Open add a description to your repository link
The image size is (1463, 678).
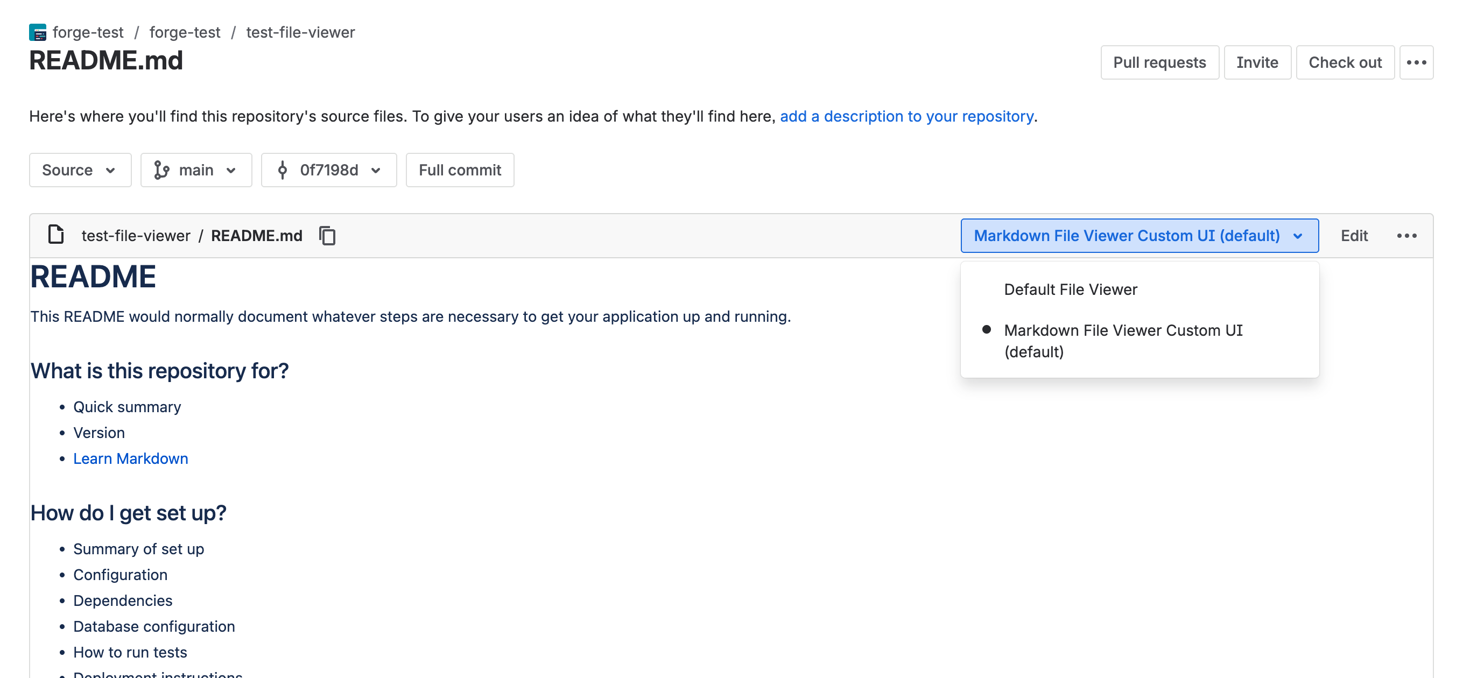click(x=906, y=116)
